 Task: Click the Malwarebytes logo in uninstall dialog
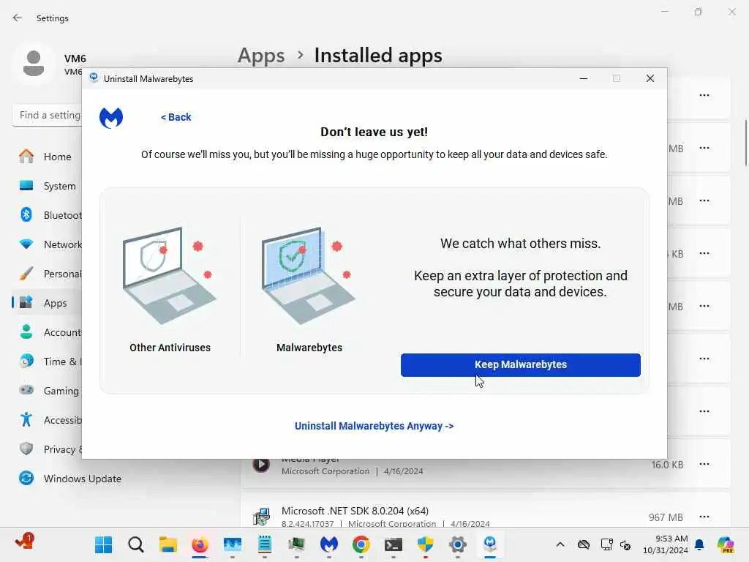pos(111,118)
